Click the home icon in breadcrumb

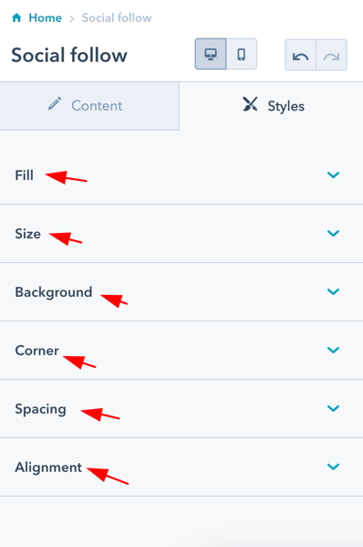pyautogui.click(x=16, y=17)
